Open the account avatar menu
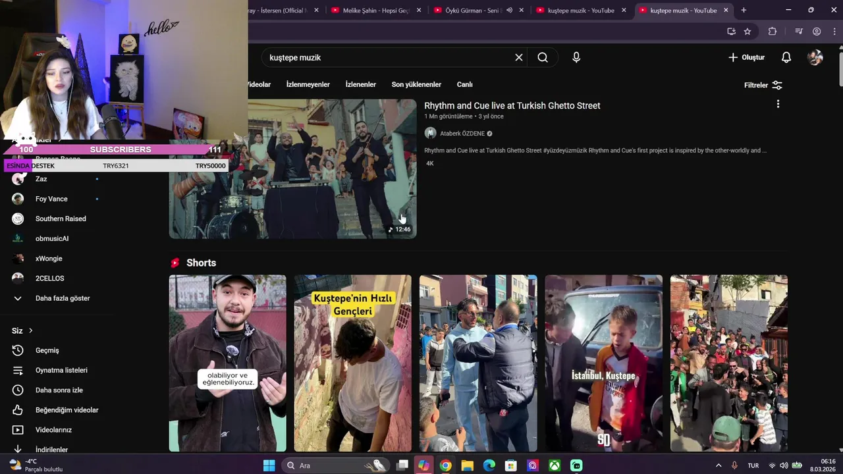The height and width of the screenshot is (474, 843). point(815,57)
